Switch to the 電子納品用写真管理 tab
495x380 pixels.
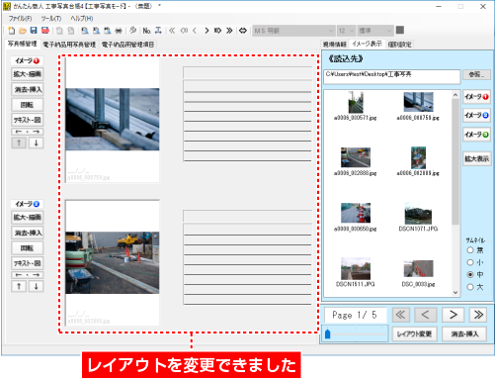click(69, 45)
